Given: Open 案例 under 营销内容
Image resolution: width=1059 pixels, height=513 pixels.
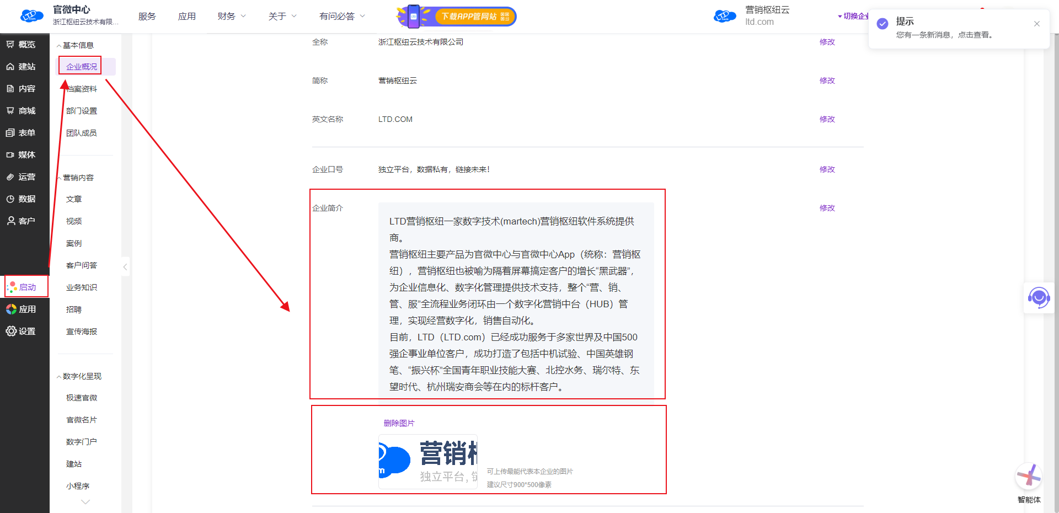Looking at the screenshot, I should point(74,243).
